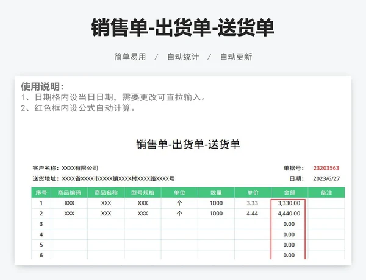Select 商品编码 cell XXX in row 1
The height and width of the screenshot is (280, 366).
coord(70,203)
